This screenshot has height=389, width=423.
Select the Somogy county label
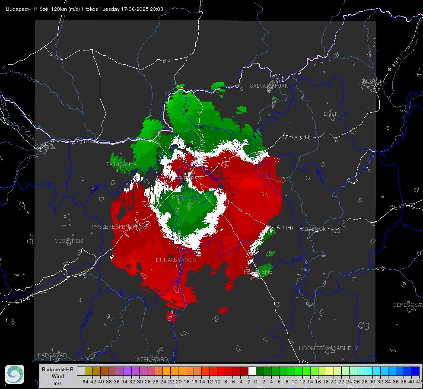86,319
